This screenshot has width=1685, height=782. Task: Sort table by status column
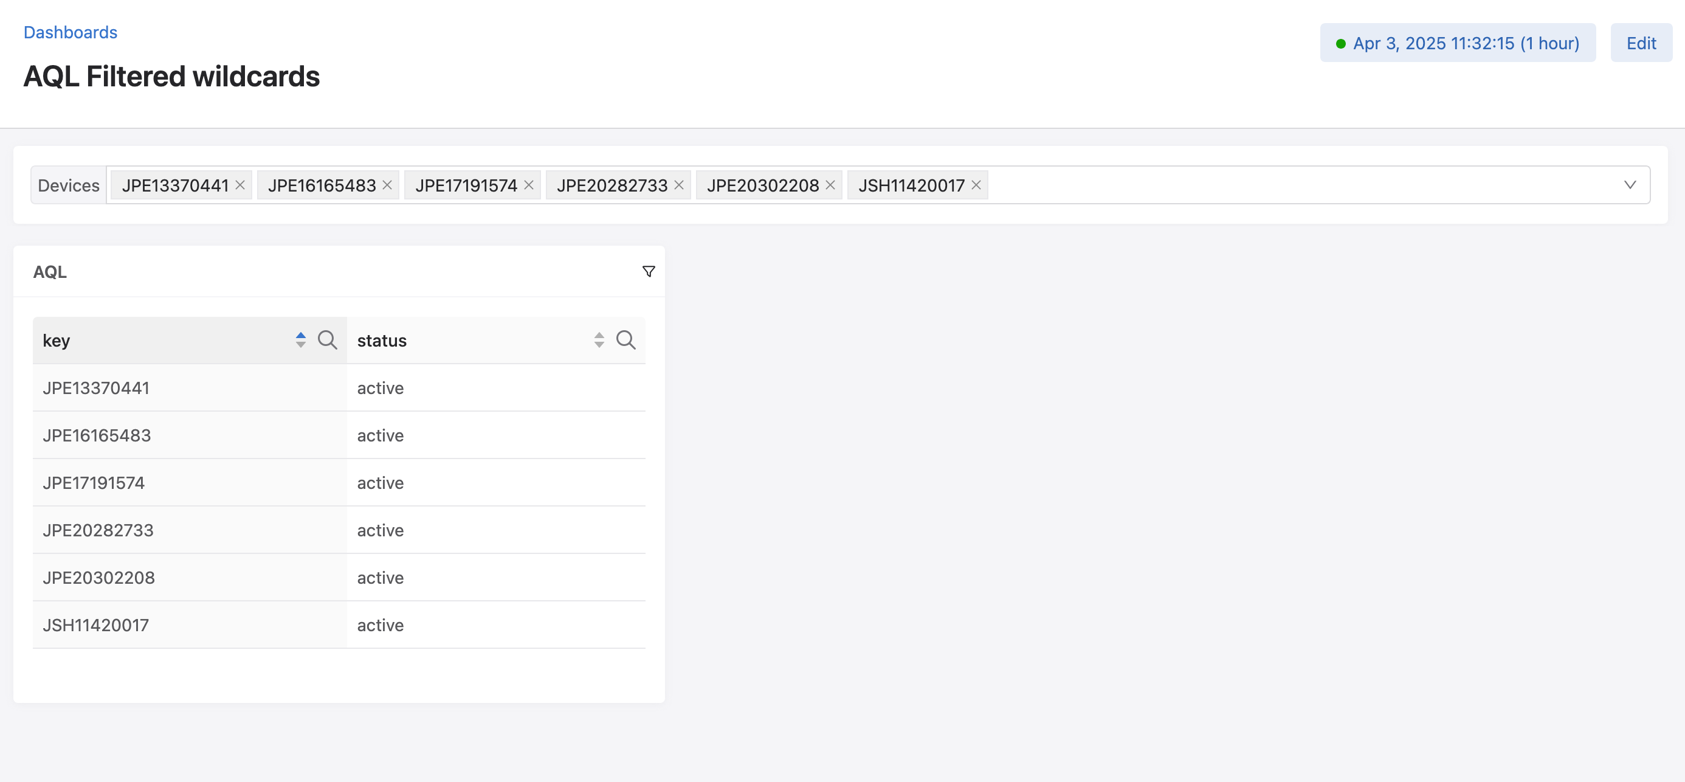(599, 340)
